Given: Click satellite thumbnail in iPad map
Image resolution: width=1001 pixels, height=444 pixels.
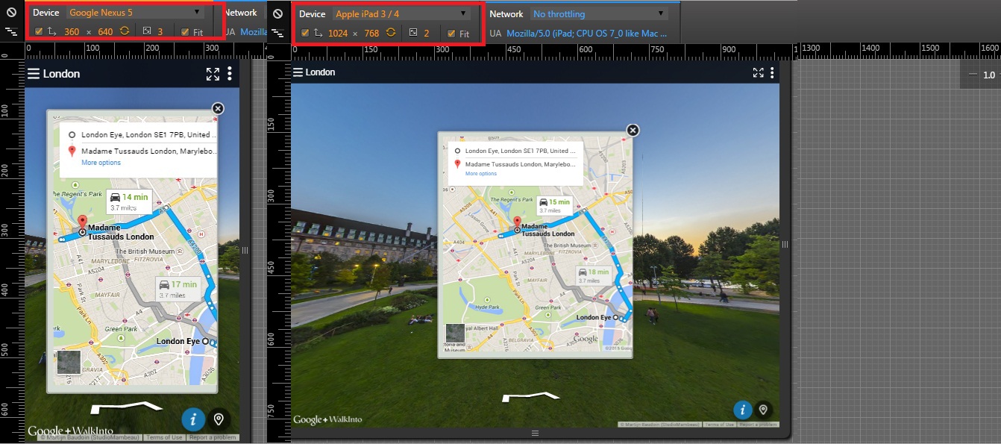Looking at the screenshot, I should (454, 334).
